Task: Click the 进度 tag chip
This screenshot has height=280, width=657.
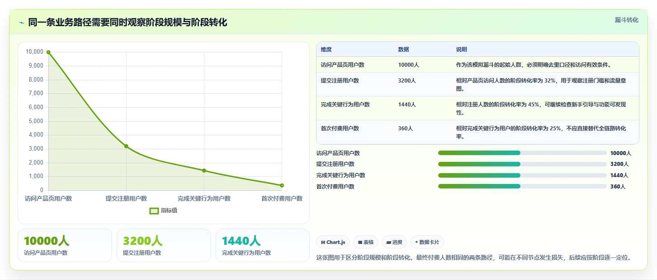Action: pyautogui.click(x=394, y=242)
